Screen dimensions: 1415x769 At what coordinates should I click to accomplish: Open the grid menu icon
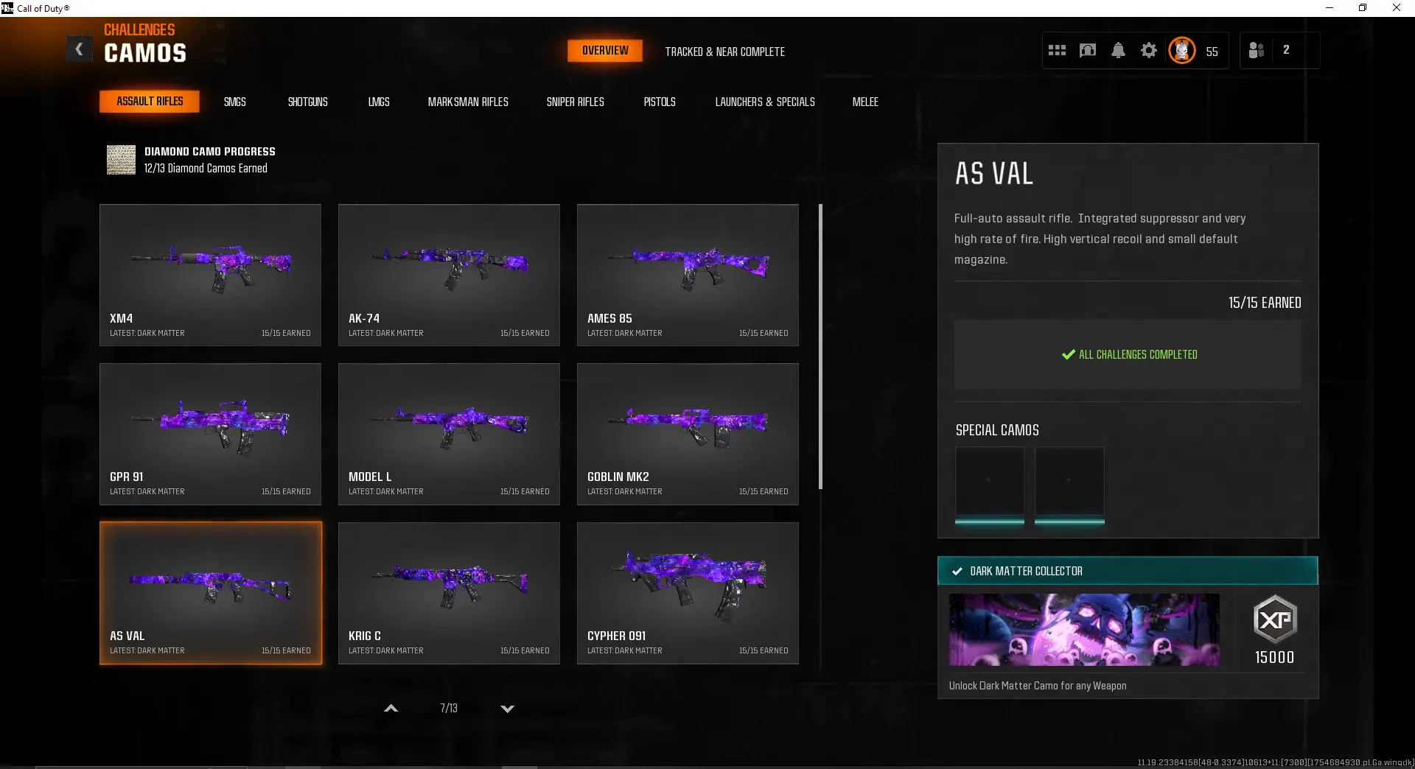point(1057,50)
